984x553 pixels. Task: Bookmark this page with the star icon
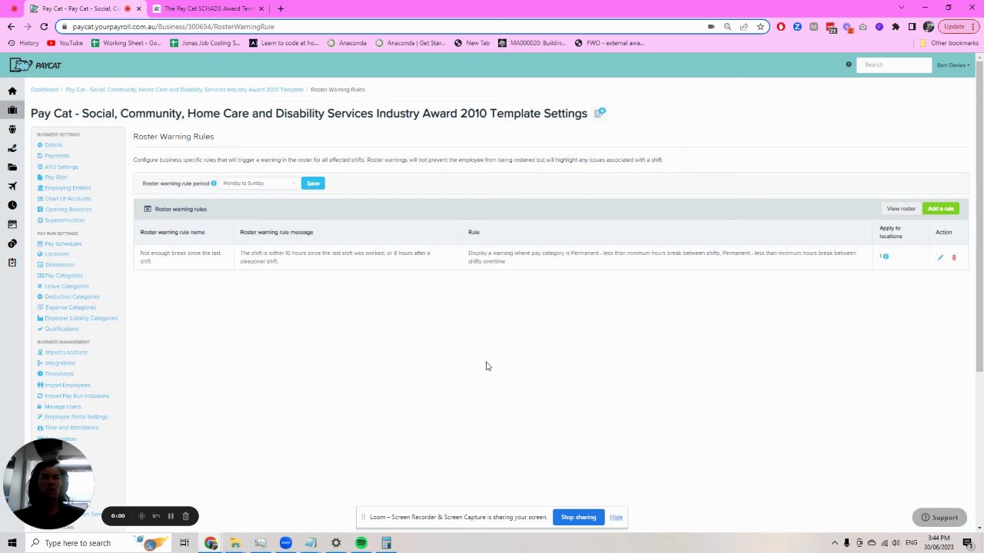(760, 26)
